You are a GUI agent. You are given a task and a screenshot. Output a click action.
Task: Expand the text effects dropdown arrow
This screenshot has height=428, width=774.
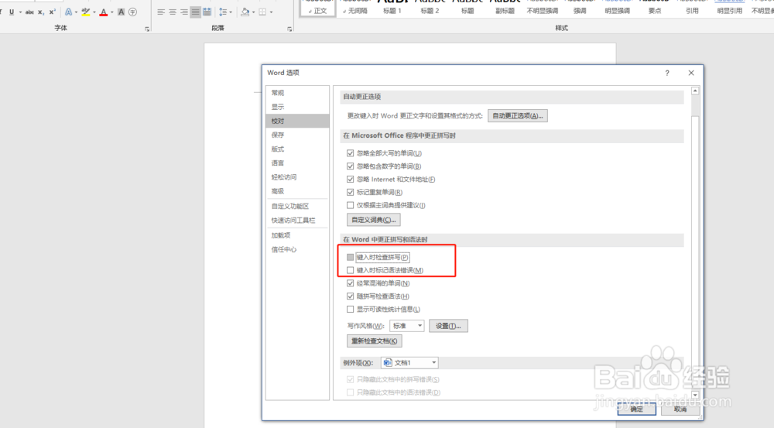(x=76, y=12)
